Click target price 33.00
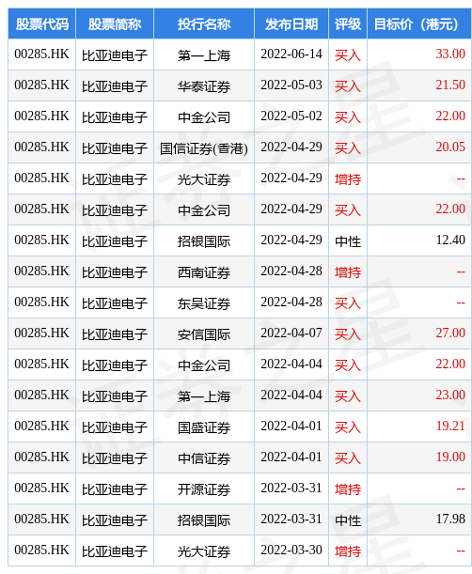472x574 pixels. tap(450, 54)
